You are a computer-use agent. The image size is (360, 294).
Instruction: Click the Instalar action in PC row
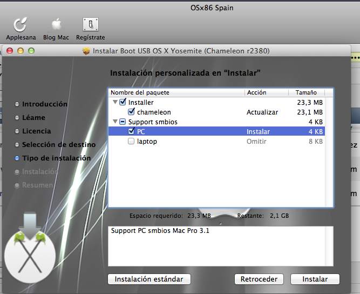click(259, 131)
